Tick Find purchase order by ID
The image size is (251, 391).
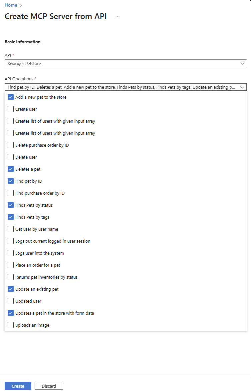(x=10, y=193)
